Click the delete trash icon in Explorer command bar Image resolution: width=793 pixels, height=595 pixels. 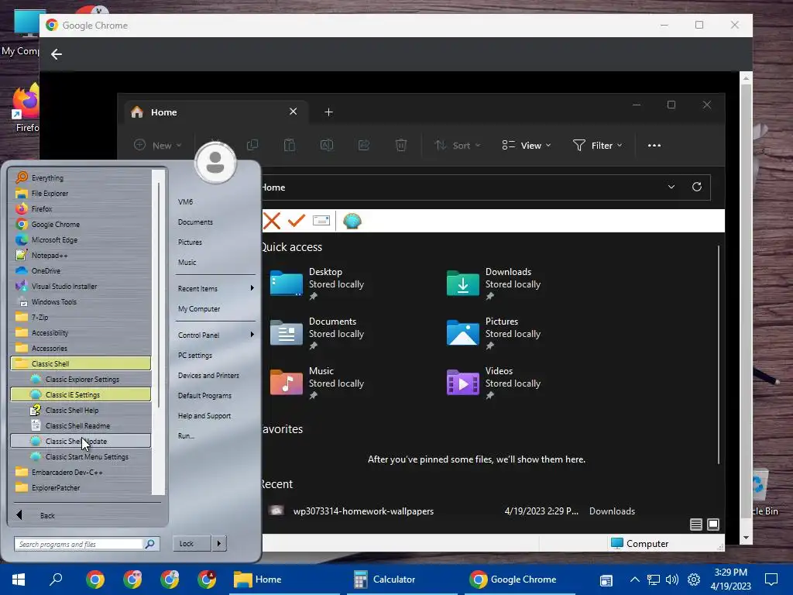400,145
